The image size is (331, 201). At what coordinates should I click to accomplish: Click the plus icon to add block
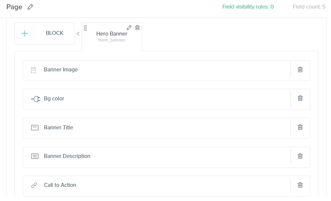tap(25, 34)
